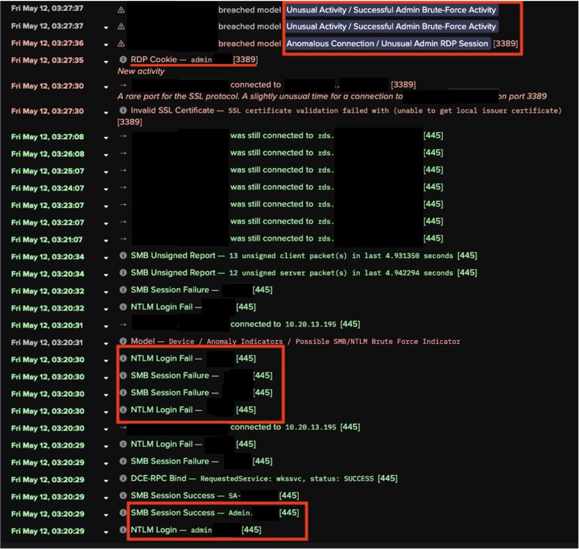Click the connection arrow icon on the 03:27:30 connected-to row
The height and width of the screenshot is (549, 579).
[x=122, y=84]
